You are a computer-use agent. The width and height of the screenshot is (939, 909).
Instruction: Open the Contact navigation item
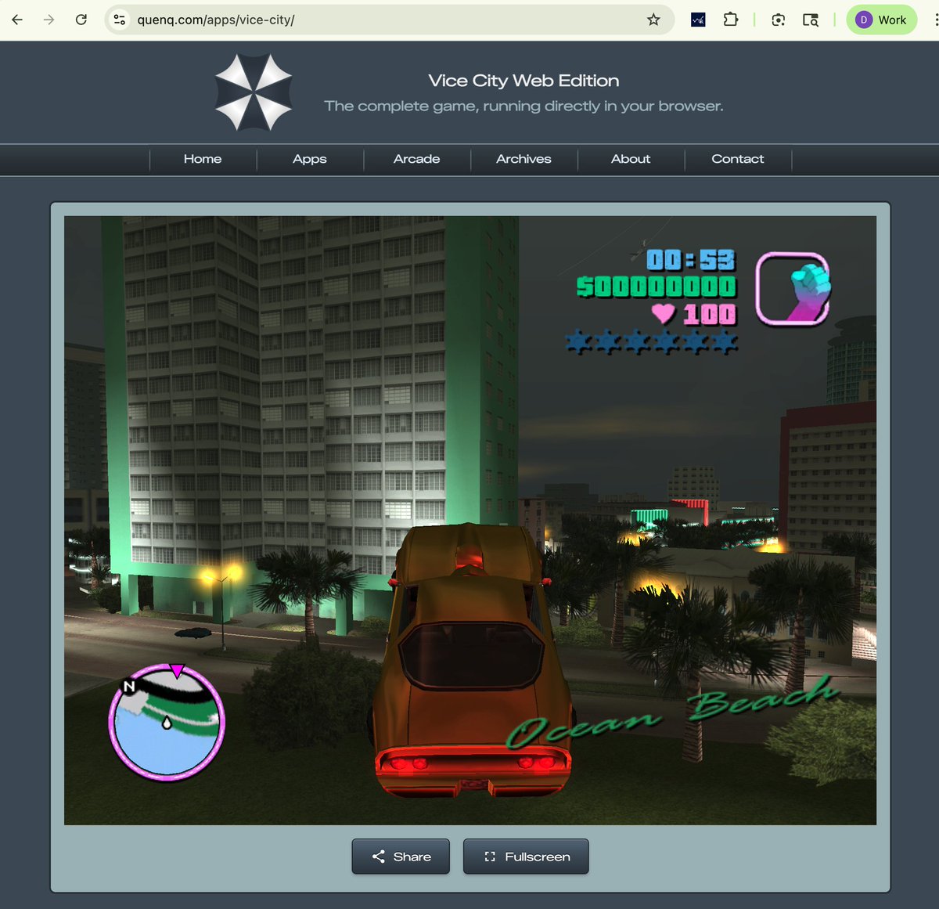(x=738, y=159)
